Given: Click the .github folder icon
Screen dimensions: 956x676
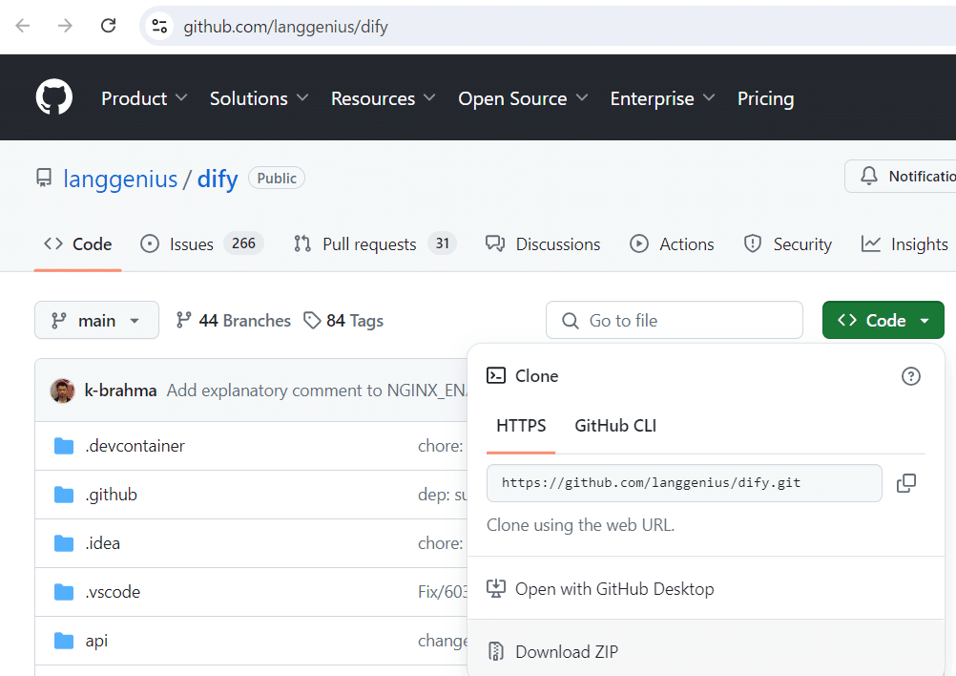Looking at the screenshot, I should [x=63, y=495].
